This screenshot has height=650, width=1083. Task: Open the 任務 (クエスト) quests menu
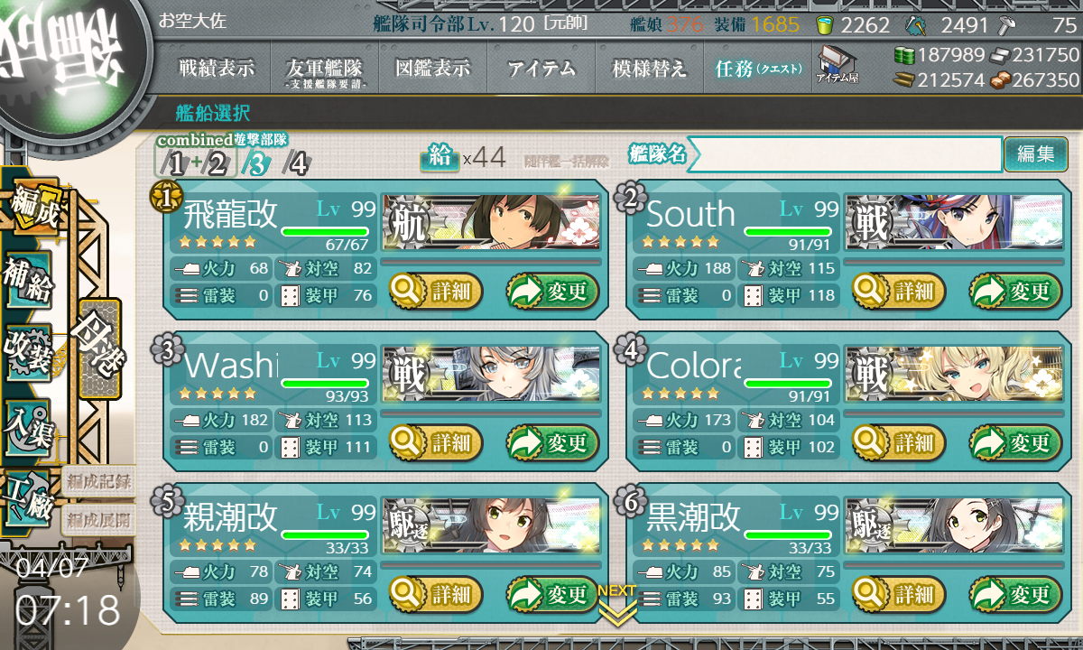tap(758, 68)
